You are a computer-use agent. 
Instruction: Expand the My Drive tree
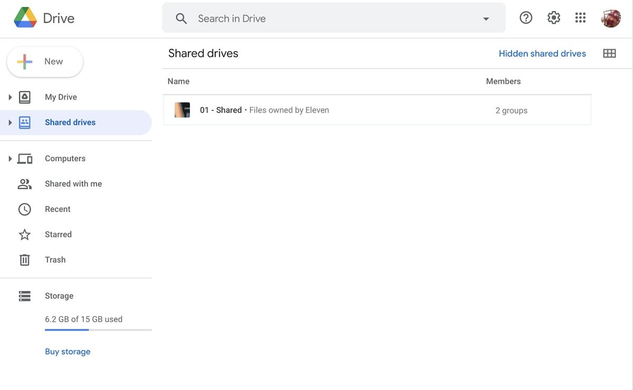(9, 96)
